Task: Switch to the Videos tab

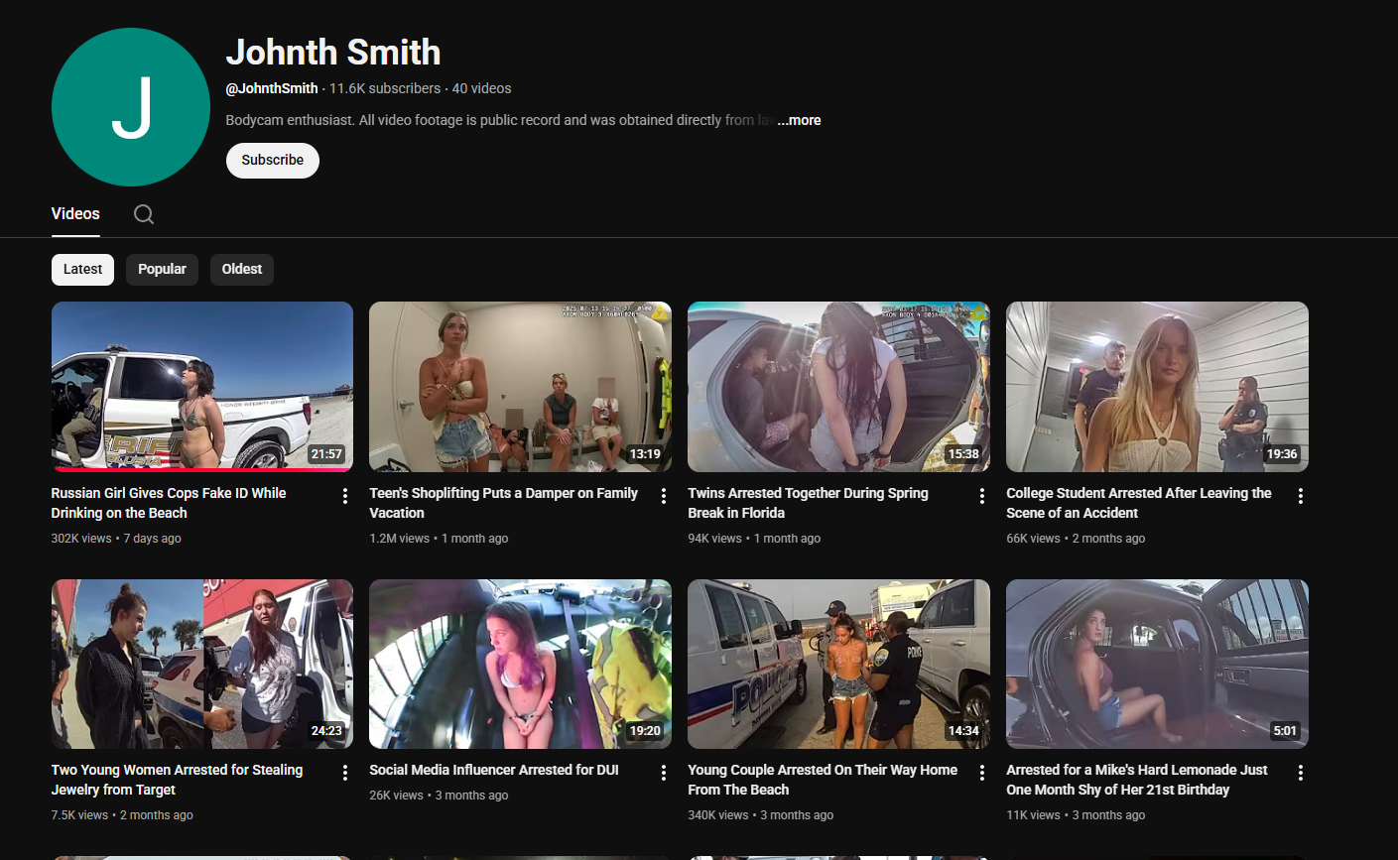Action: (x=75, y=214)
